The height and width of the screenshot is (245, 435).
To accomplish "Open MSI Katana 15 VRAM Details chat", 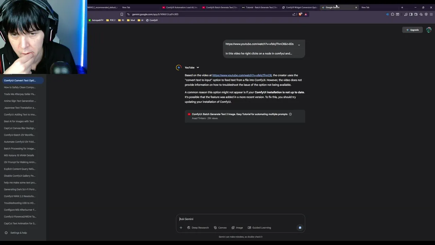I will click(20, 156).
